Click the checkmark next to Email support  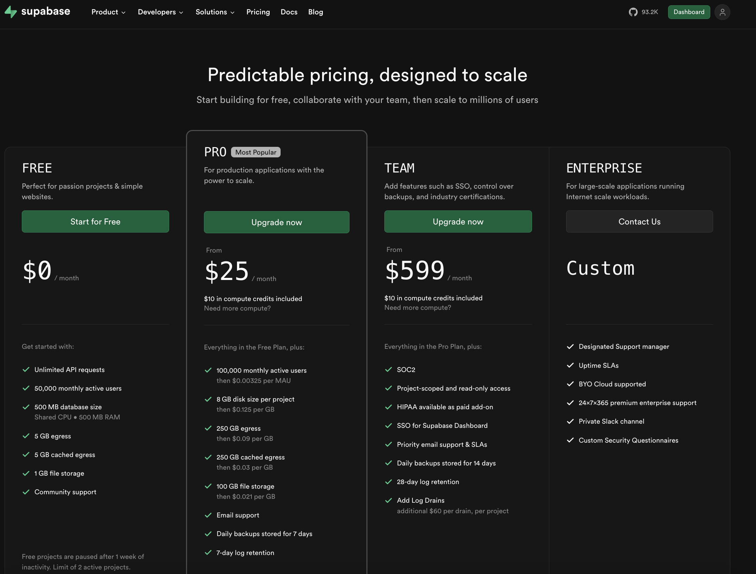click(x=208, y=515)
